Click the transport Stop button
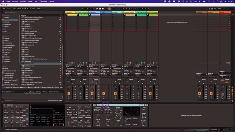The height and width of the screenshot is (132, 235). (100, 9)
